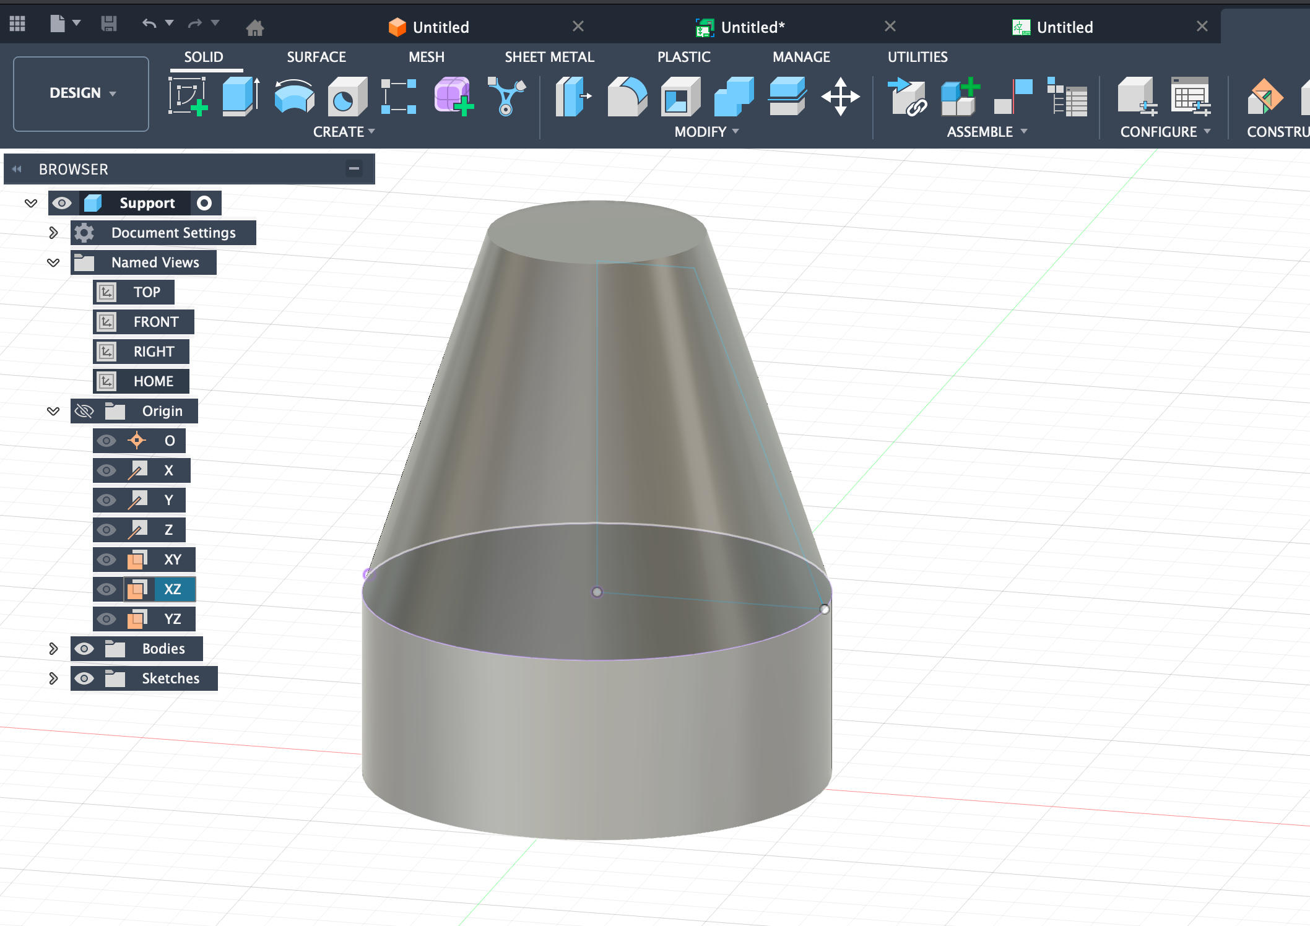Select the Fillet tool
Screen dimensions: 1310x926
click(x=627, y=97)
